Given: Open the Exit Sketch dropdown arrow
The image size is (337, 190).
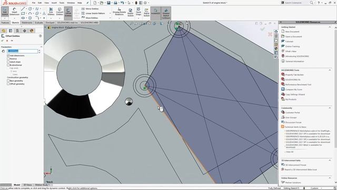Looking at the screenshot, I should point(5,18).
